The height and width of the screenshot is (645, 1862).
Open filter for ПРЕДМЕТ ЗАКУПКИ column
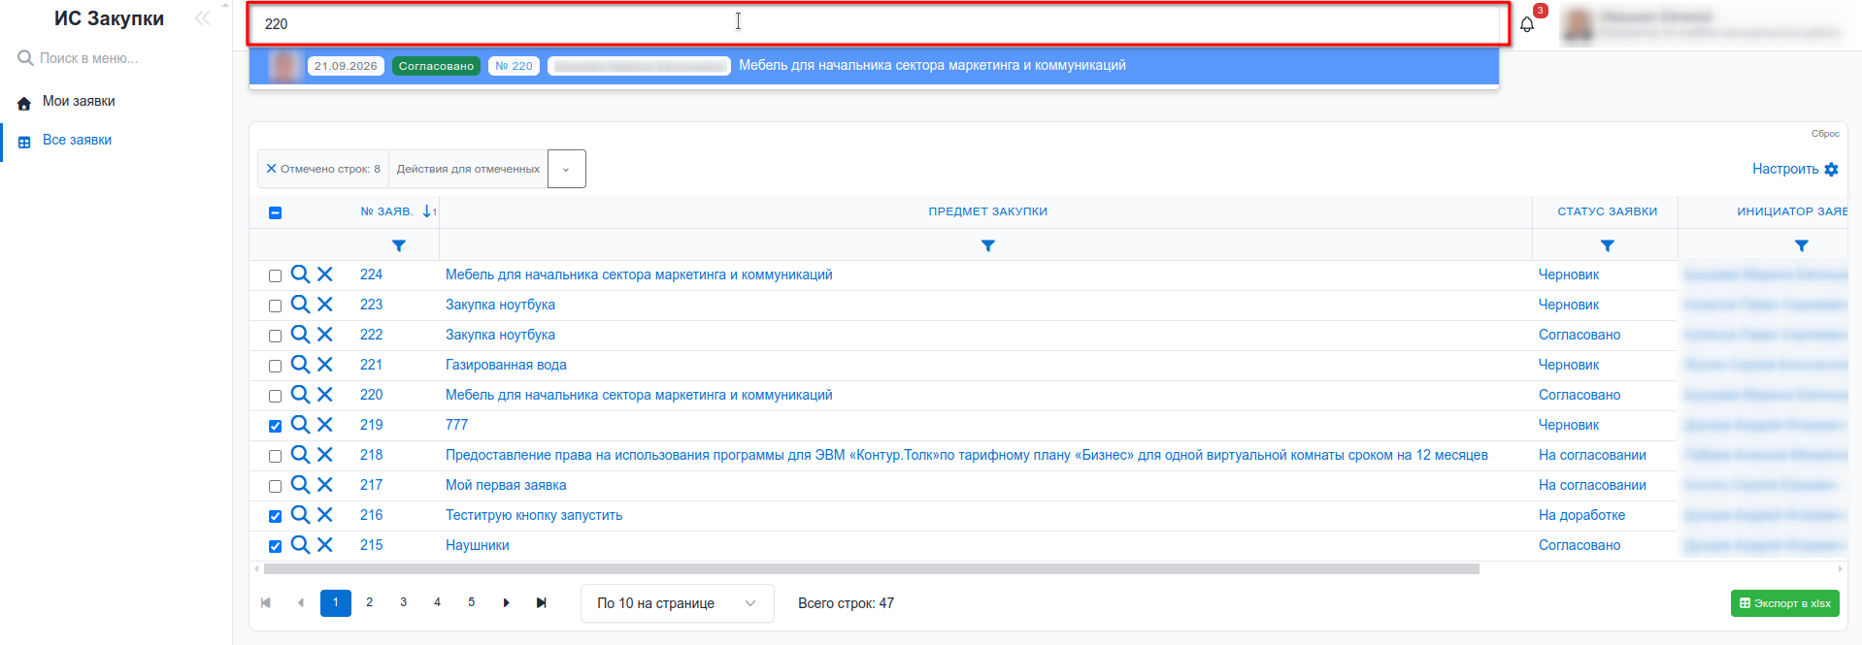[x=988, y=246]
